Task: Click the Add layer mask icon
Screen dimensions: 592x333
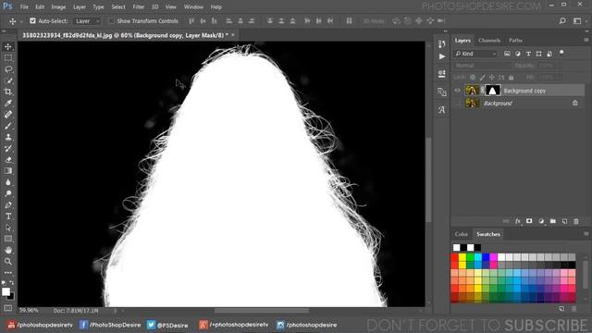Action: [529, 221]
